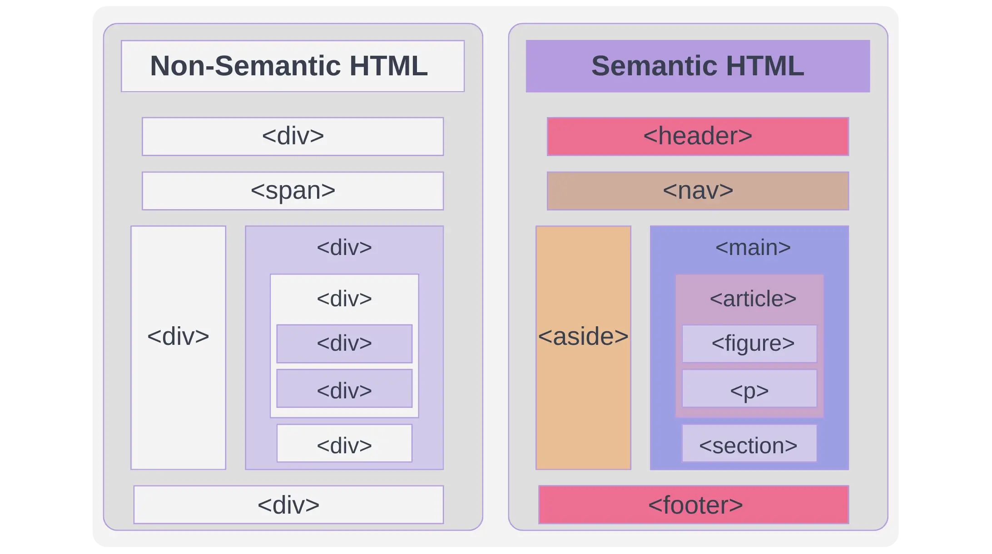Select the pink <header> block
This screenshot has width=992, height=554.
tap(698, 137)
